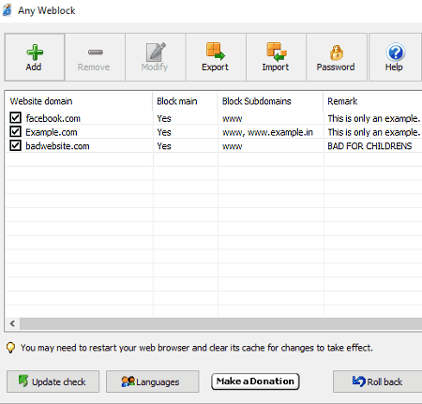
Task: Click the green plus Add icon
Action: click(35, 52)
